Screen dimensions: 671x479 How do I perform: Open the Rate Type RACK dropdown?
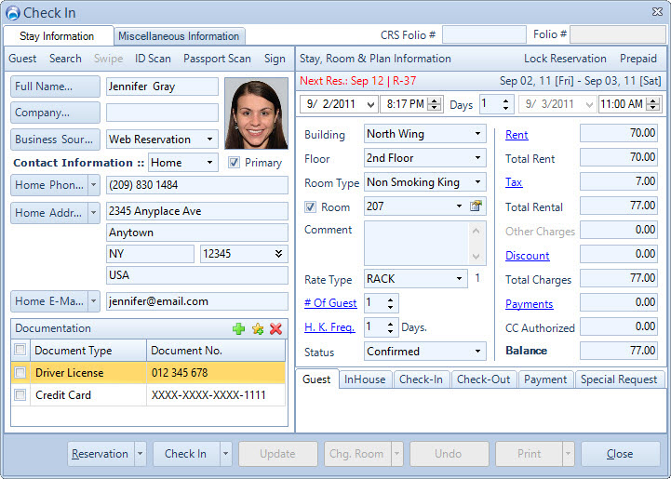click(x=459, y=279)
